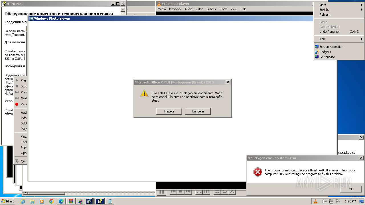Viewport: 365px width, 205px height.
Task: Click VLC's stop playback button in bottom controls
Action: tap(181, 192)
